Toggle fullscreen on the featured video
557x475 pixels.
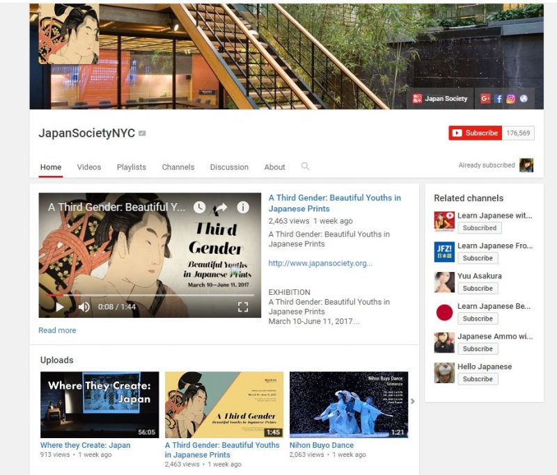pos(243,307)
